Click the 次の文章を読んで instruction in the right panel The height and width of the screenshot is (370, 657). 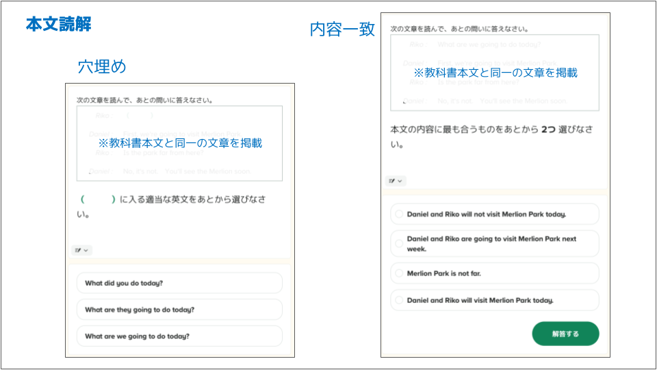pyautogui.click(x=459, y=29)
